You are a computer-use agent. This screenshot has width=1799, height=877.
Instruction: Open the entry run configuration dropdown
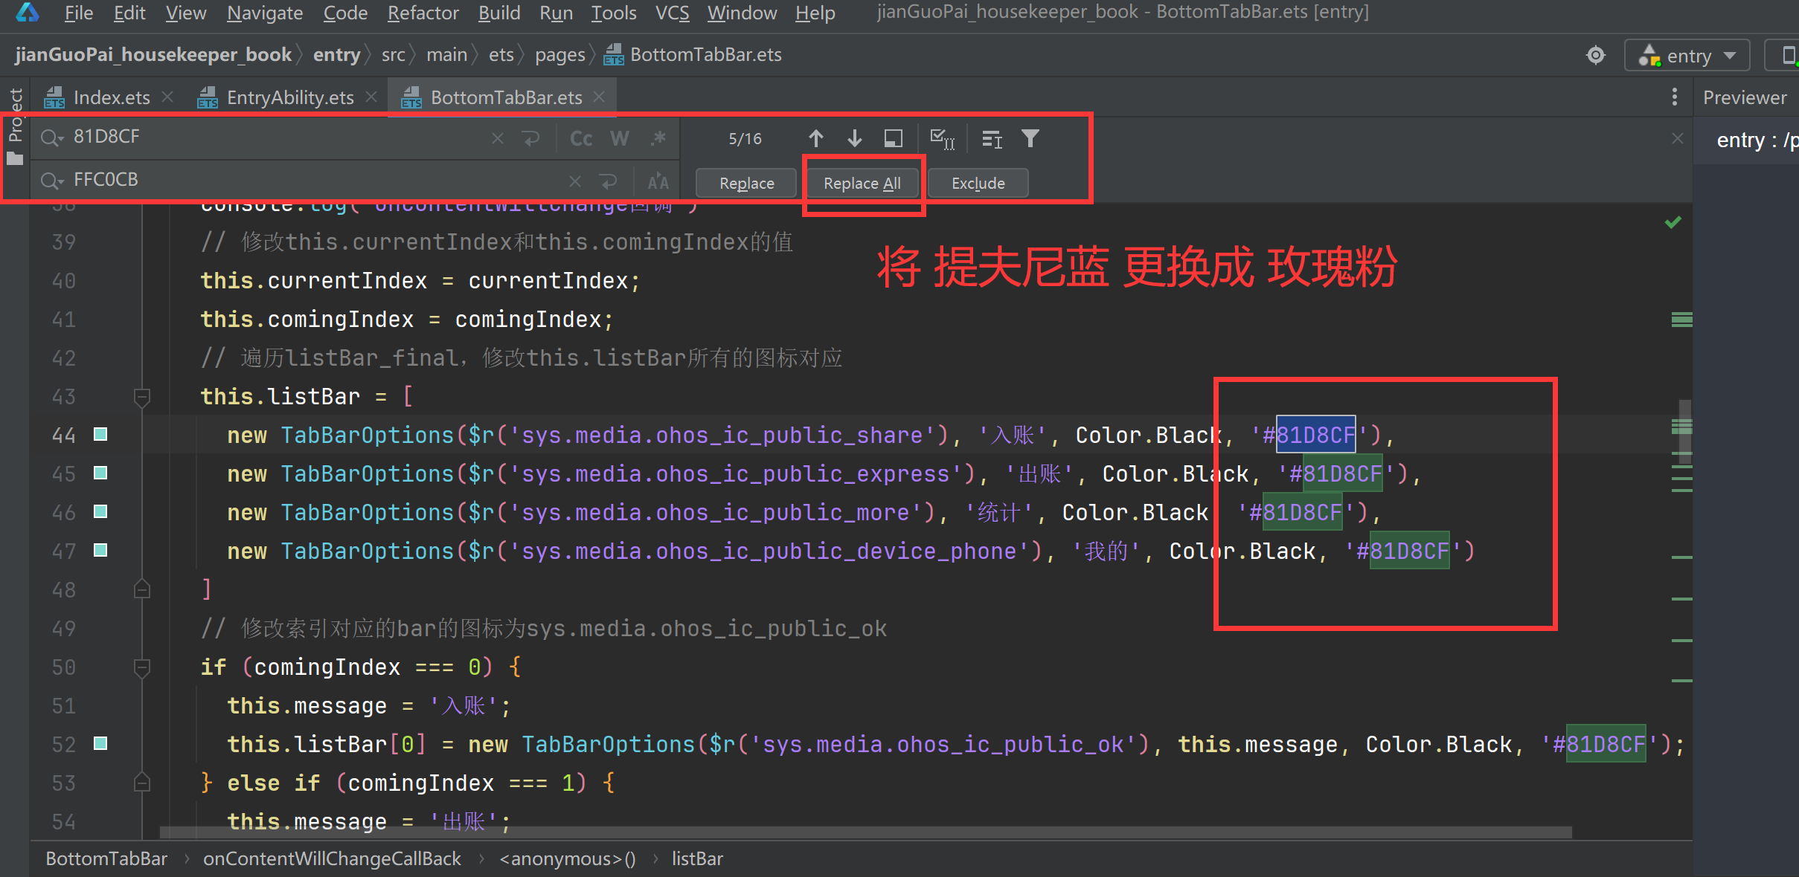click(1687, 56)
